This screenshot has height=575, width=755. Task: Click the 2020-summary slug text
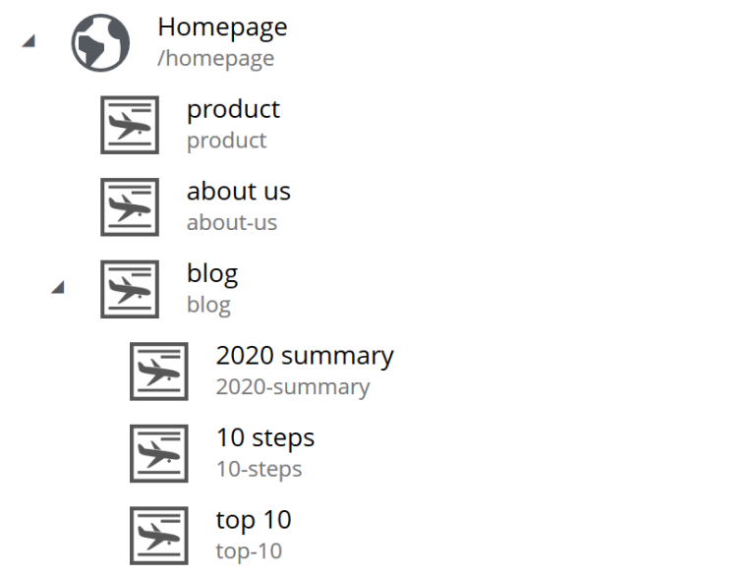[x=293, y=387]
